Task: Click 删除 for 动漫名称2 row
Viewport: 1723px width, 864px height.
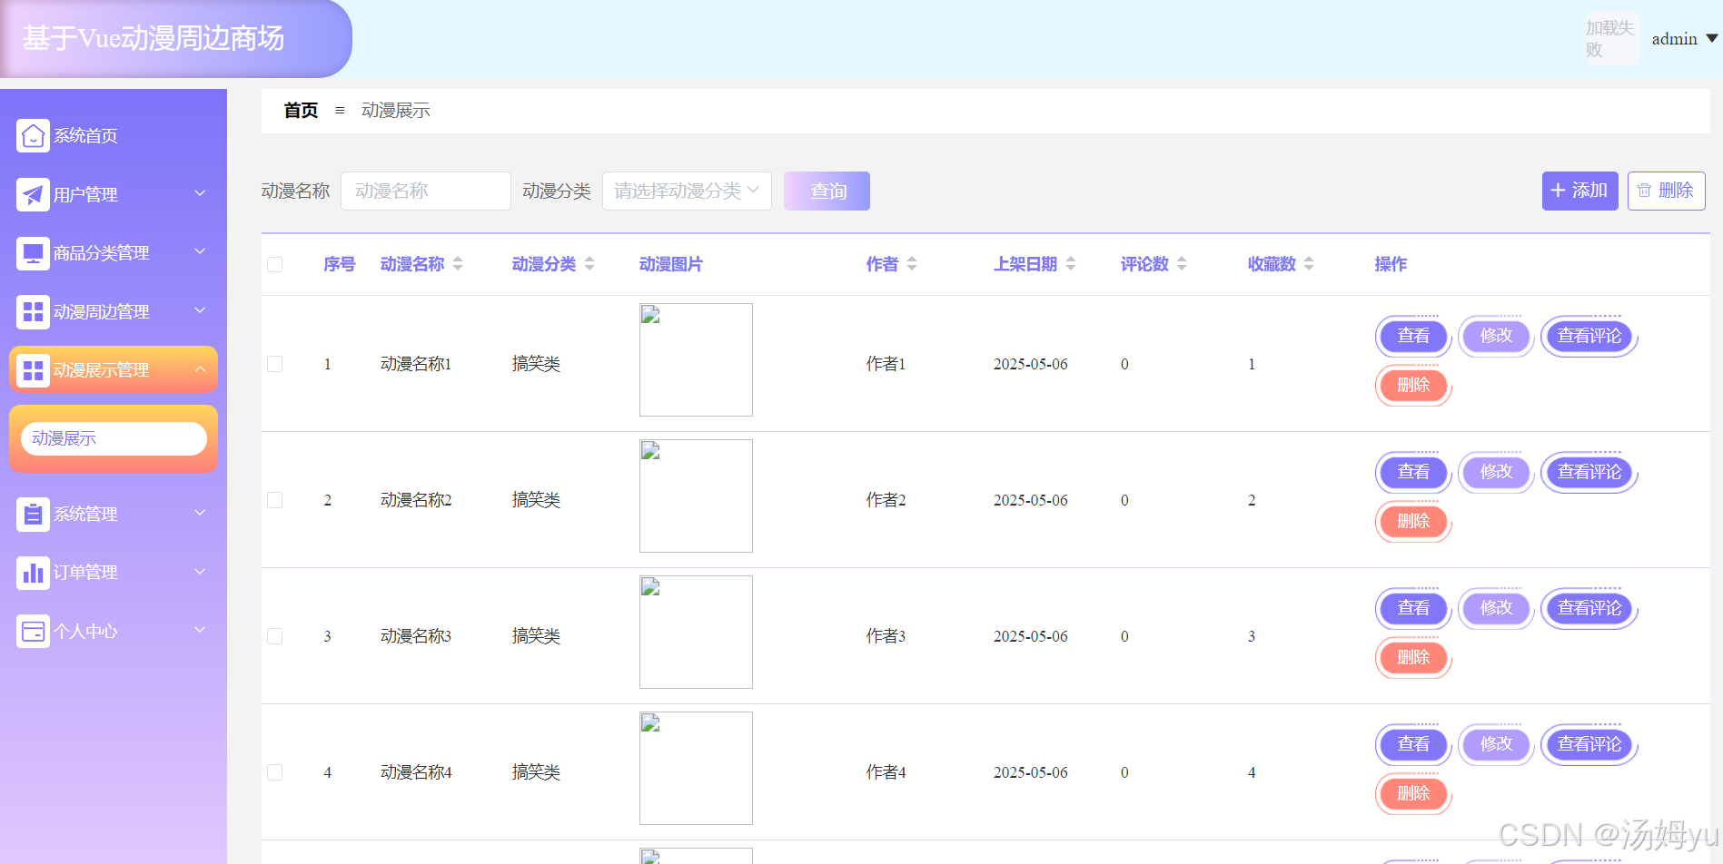Action: [1412, 521]
